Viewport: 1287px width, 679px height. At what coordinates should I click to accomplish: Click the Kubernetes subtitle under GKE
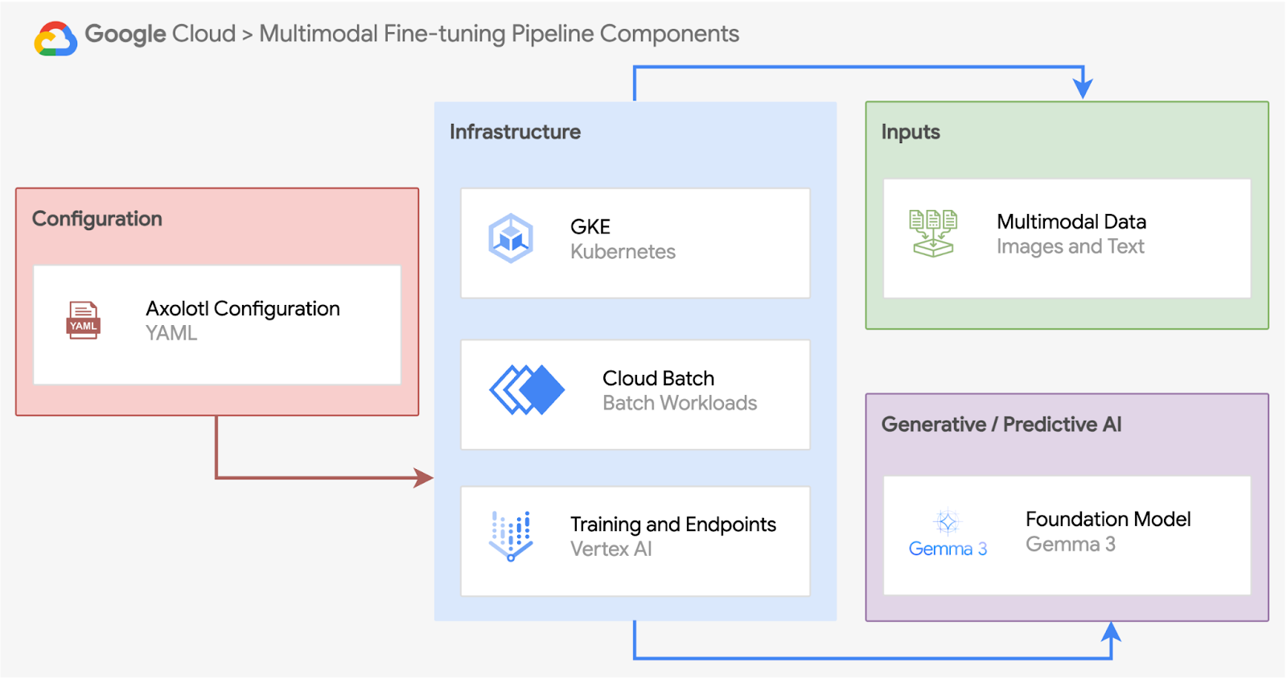623,252
